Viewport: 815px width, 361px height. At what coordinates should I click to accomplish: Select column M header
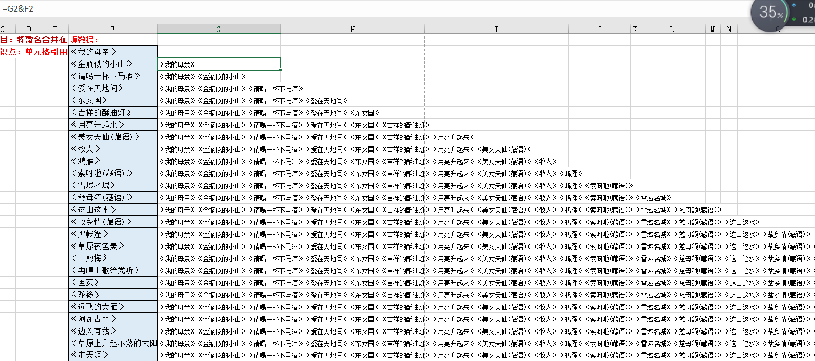point(713,30)
